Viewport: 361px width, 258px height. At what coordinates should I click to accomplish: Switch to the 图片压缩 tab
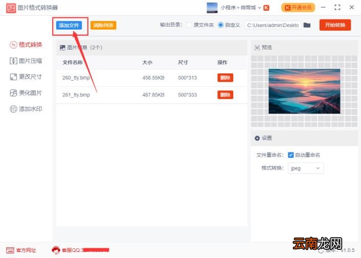26,61
